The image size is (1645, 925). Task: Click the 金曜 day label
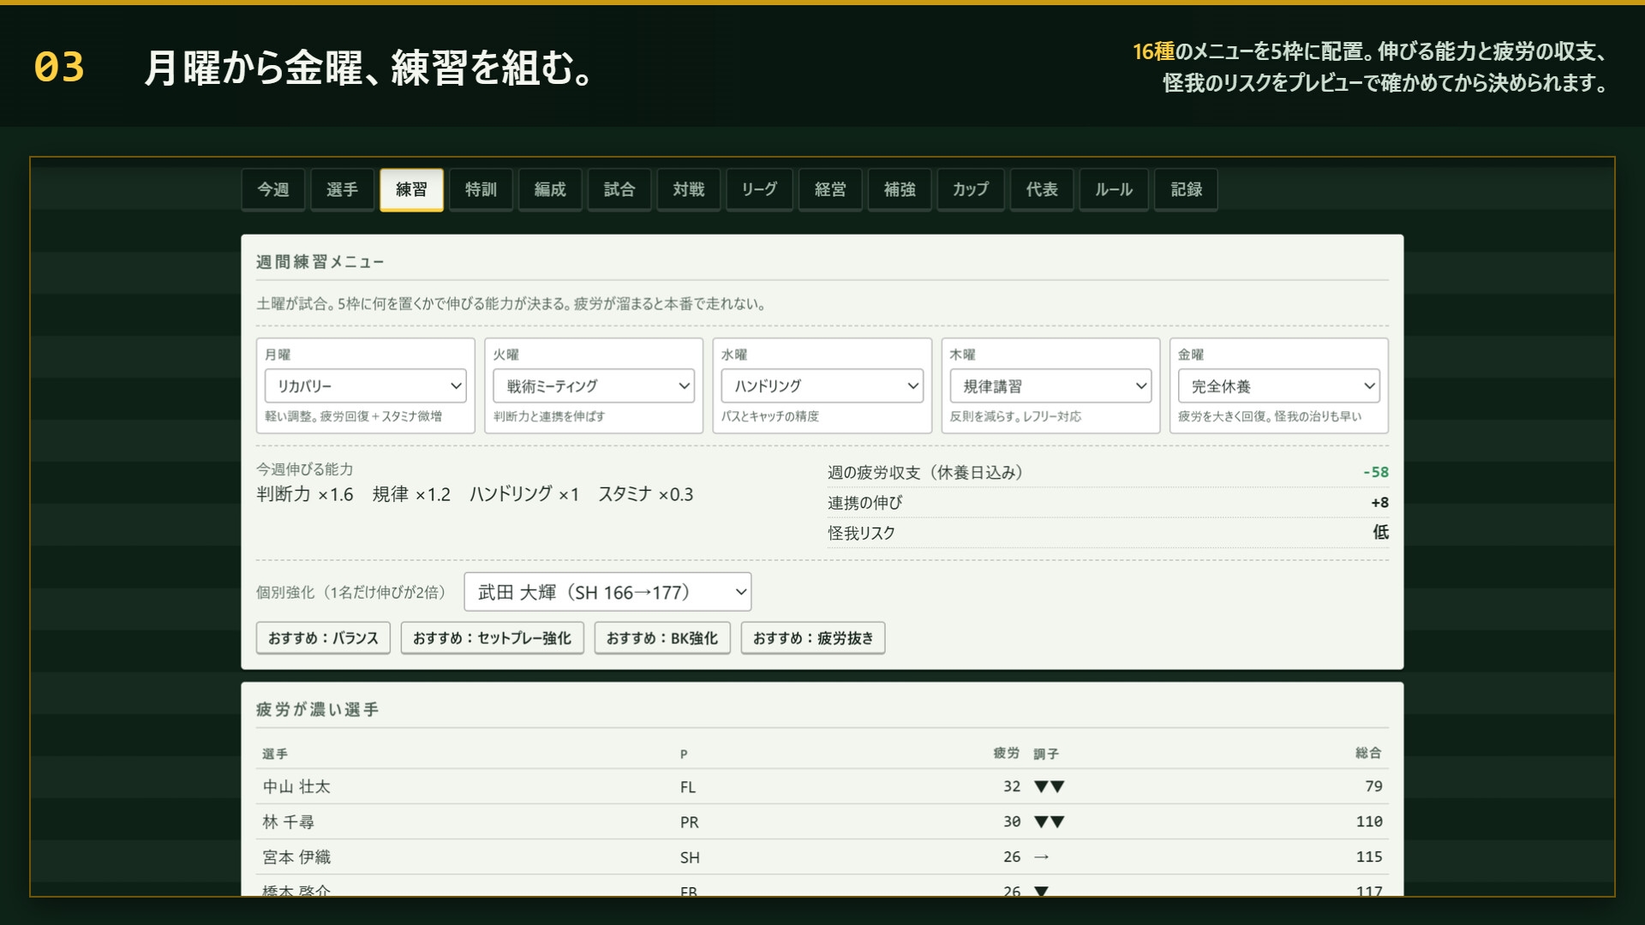pos(1191,355)
